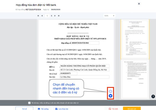The height and width of the screenshot is (110, 156).
Task: Click the total page count 5
Action: pos(51,16)
